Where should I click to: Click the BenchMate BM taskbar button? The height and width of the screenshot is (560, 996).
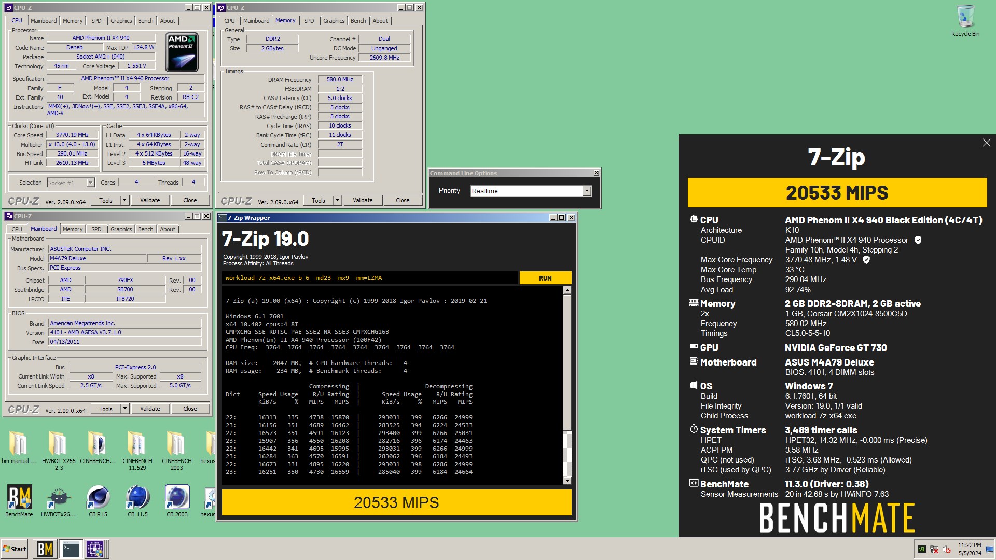(45, 549)
